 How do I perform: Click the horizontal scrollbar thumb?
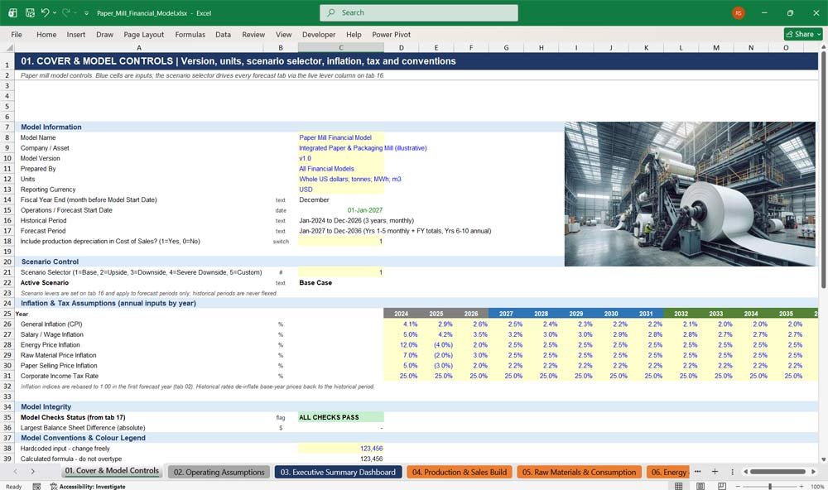pos(777,472)
